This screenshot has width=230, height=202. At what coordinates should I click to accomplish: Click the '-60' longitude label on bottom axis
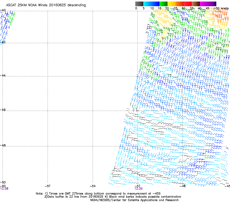(x=3, y=186)
